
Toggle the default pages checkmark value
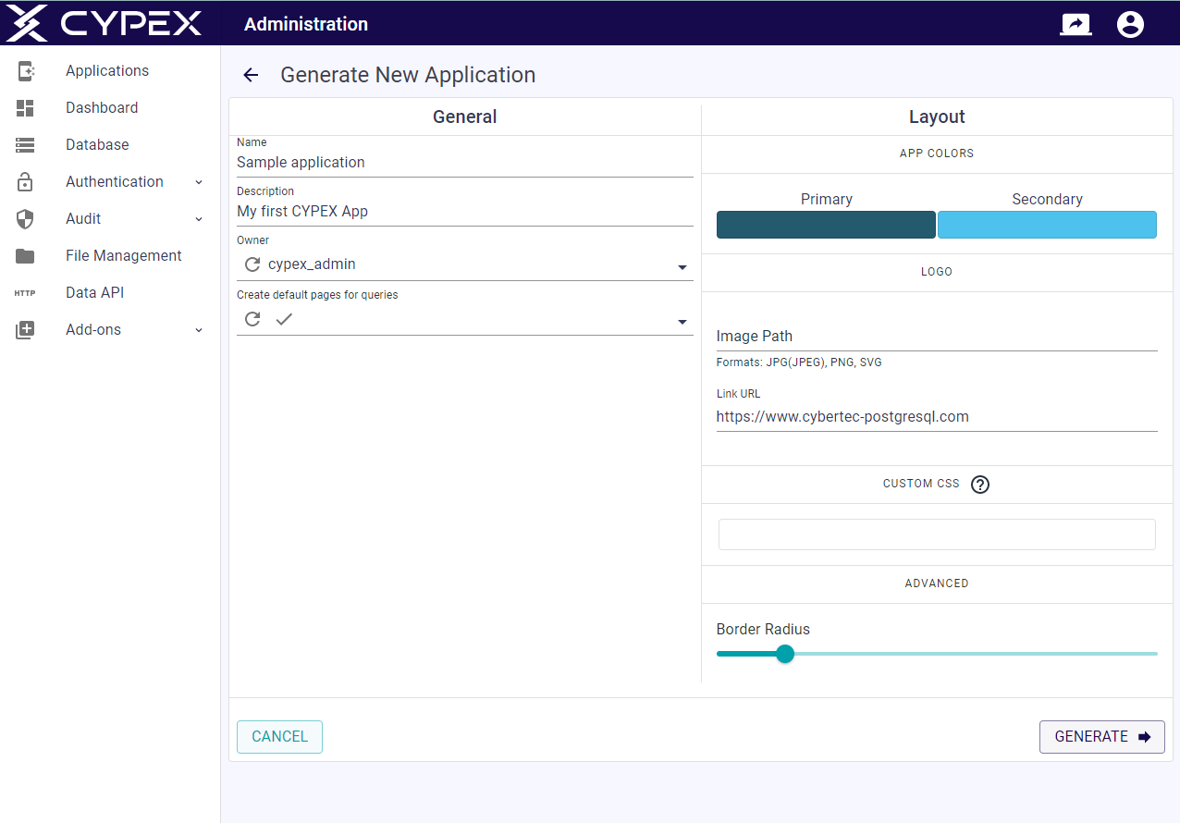(284, 319)
